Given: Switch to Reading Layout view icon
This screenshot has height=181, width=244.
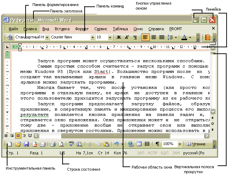Looking at the screenshot, I should 30,136.
